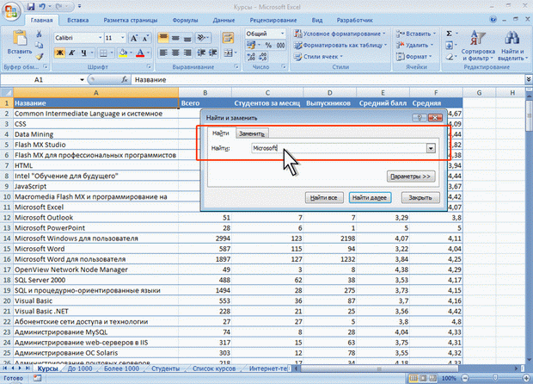Open the Условное форматирование dropdown
533x384 pixels.
coord(340,34)
